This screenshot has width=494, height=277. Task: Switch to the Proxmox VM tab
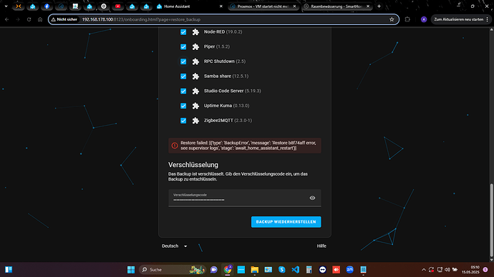pyautogui.click(x=263, y=6)
